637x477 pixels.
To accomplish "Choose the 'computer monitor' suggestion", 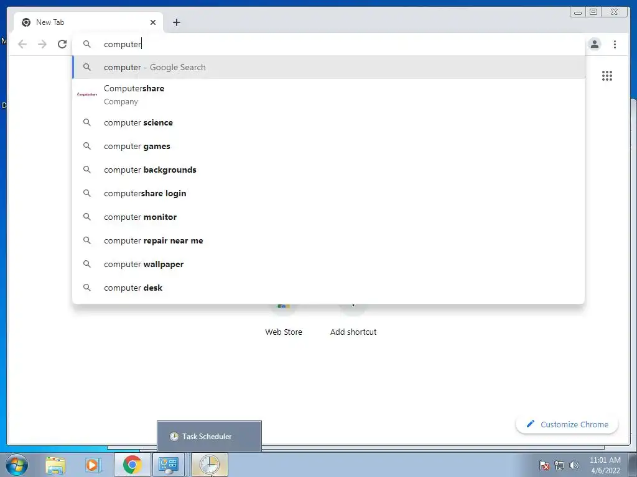I will (x=328, y=217).
